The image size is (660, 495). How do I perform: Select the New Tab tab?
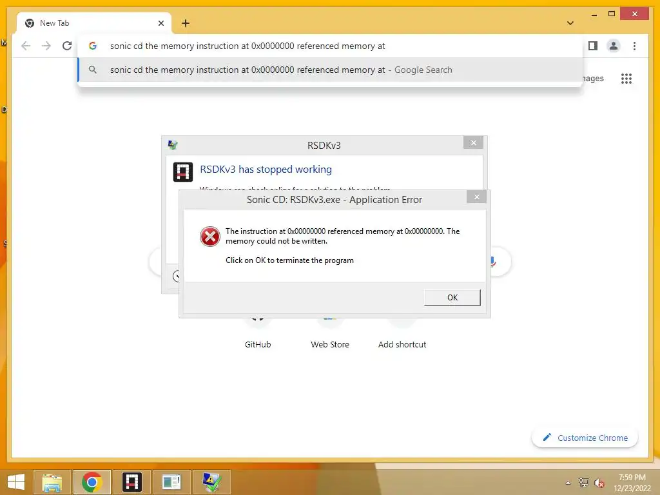click(94, 23)
